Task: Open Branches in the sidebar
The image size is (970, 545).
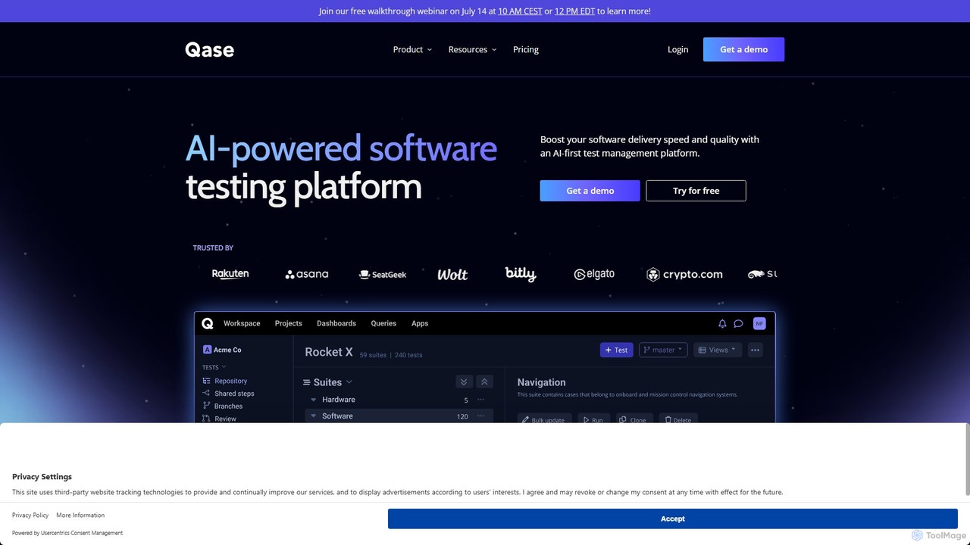Action: coord(223,406)
